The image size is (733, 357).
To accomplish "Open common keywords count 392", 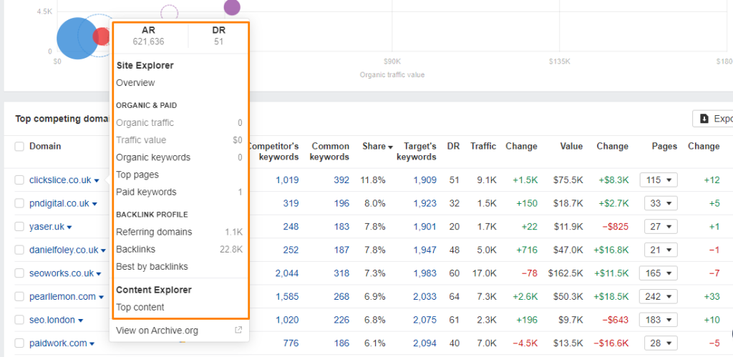I will tap(341, 180).
